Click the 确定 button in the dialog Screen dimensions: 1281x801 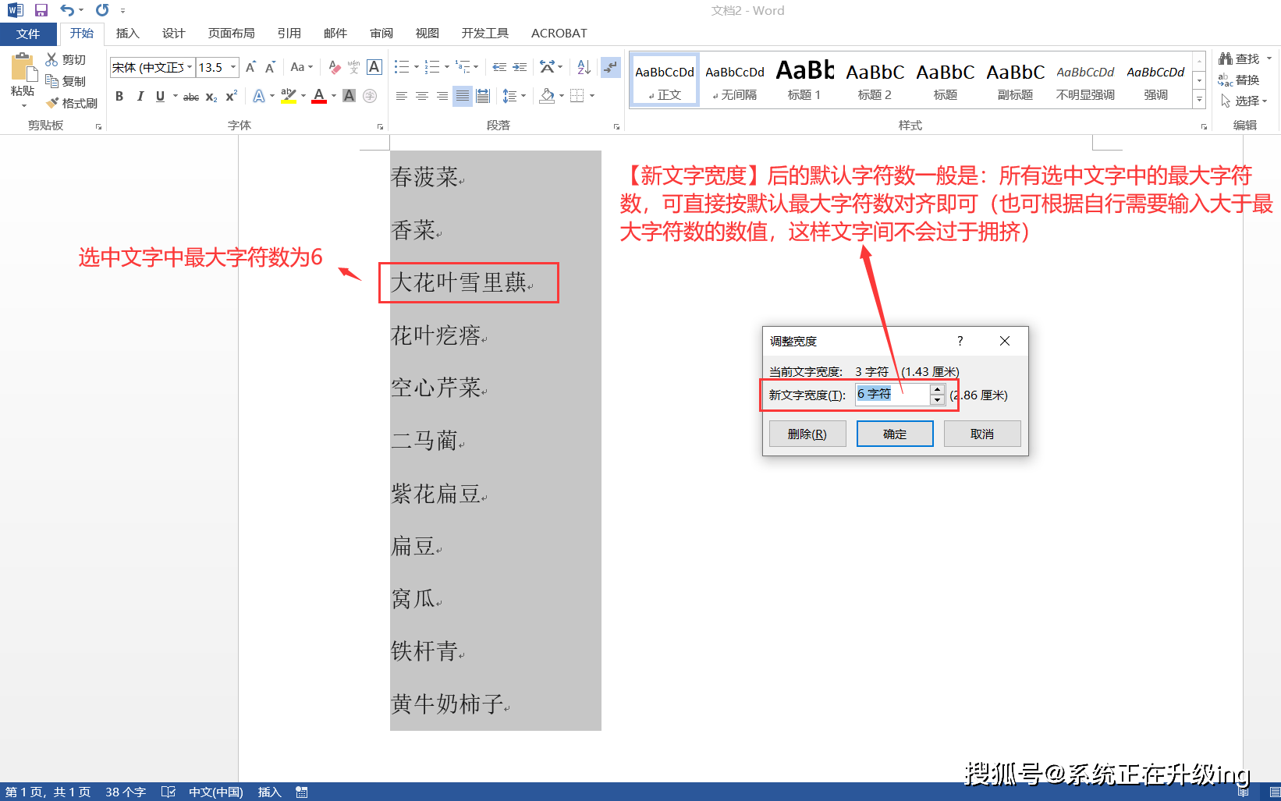(894, 433)
